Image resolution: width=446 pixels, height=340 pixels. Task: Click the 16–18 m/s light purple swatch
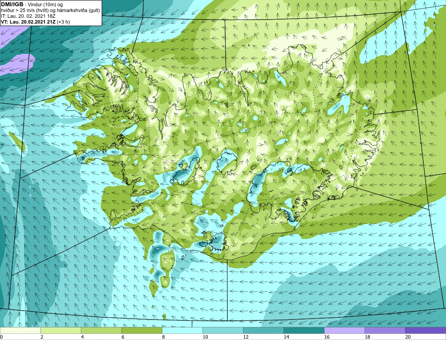point(344,330)
